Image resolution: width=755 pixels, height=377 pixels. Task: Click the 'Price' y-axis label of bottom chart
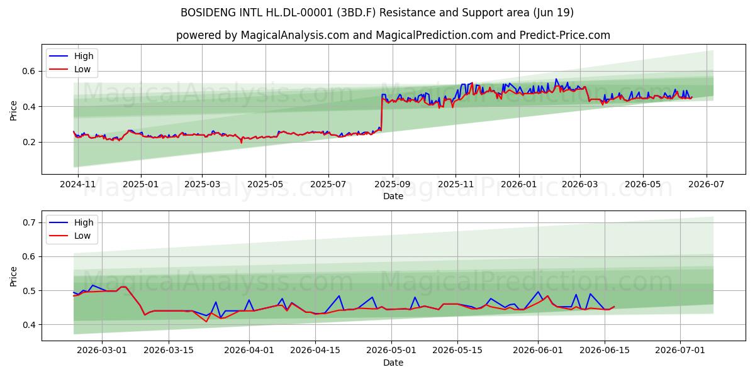[14, 276]
